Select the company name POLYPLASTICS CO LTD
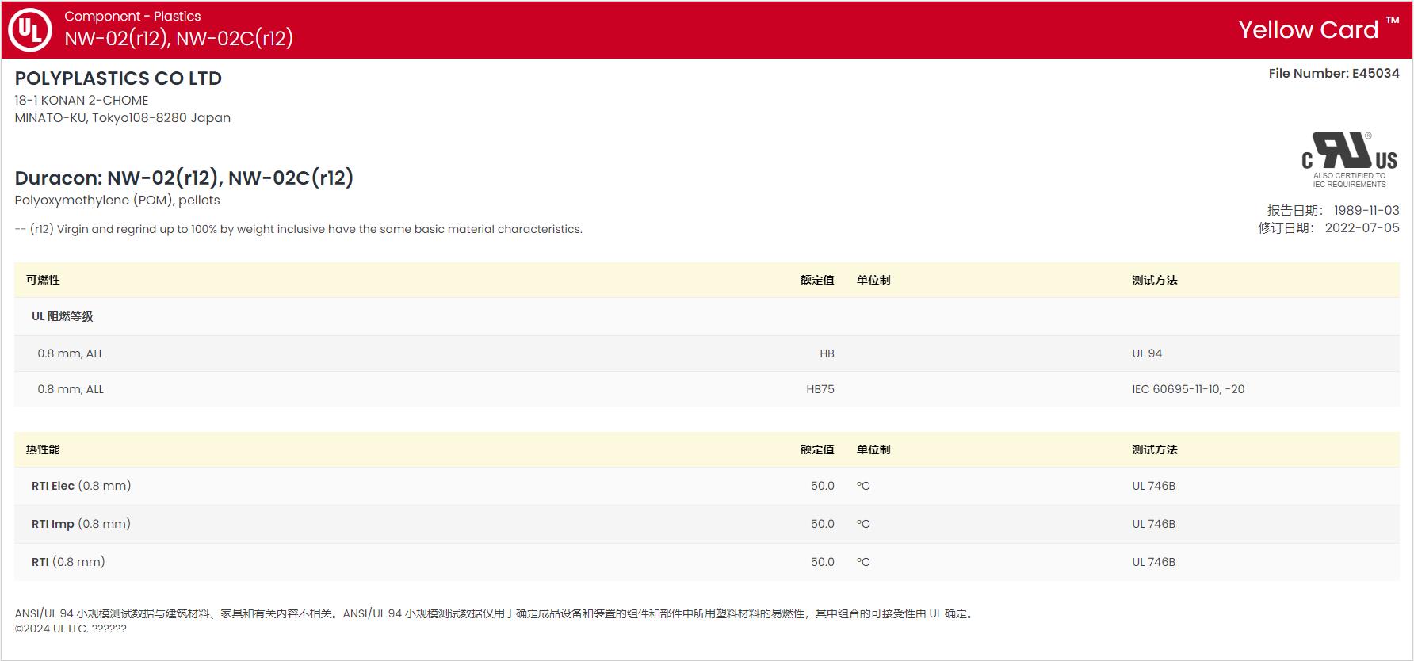1414x661 pixels. point(118,78)
